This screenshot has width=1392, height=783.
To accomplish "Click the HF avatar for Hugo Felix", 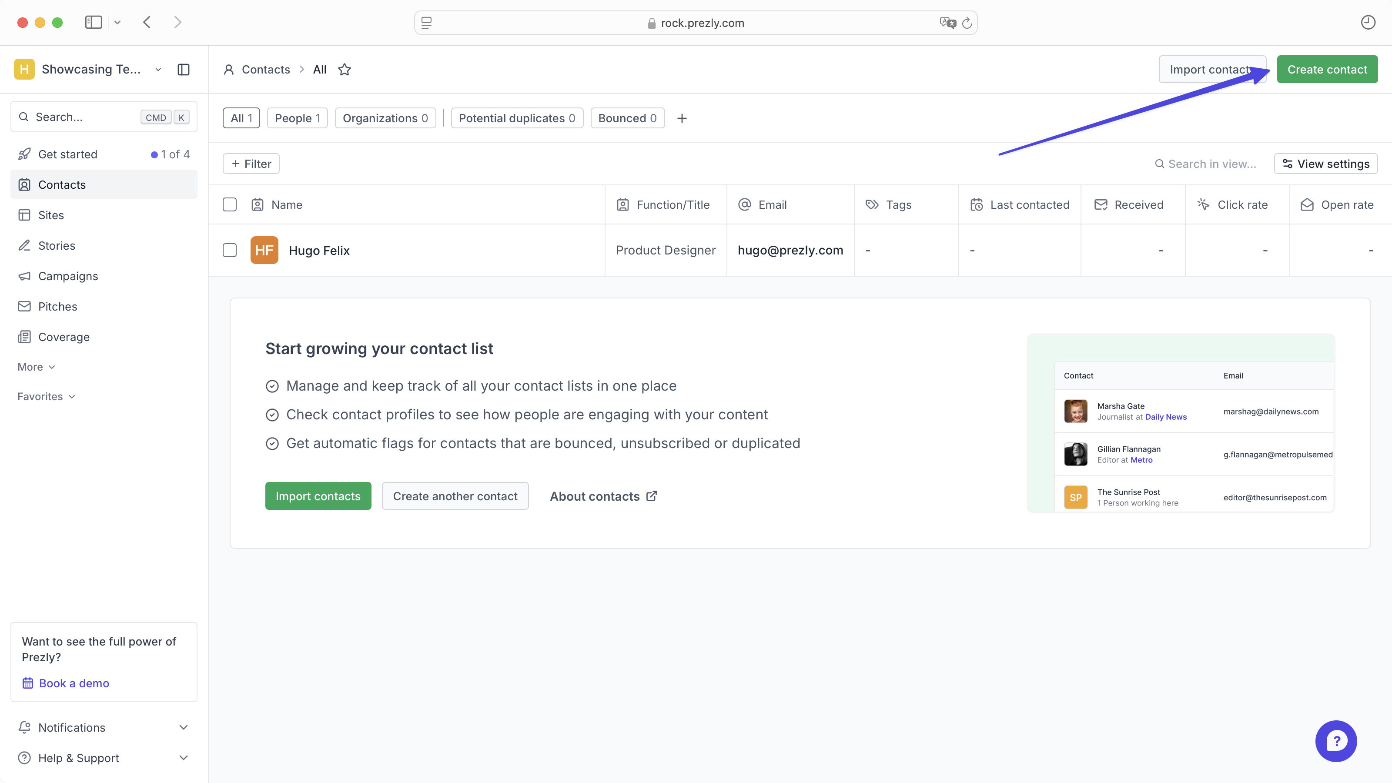I will 264,250.
